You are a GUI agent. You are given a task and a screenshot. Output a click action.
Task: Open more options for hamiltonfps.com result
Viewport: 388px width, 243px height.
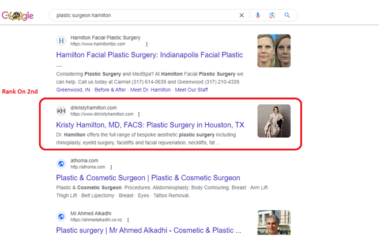click(147, 44)
